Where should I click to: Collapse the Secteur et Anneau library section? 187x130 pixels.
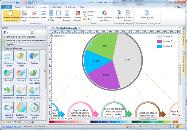point(24,48)
